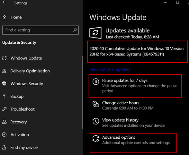
Task: Click the Home house icon
Action: click(x=4, y=17)
